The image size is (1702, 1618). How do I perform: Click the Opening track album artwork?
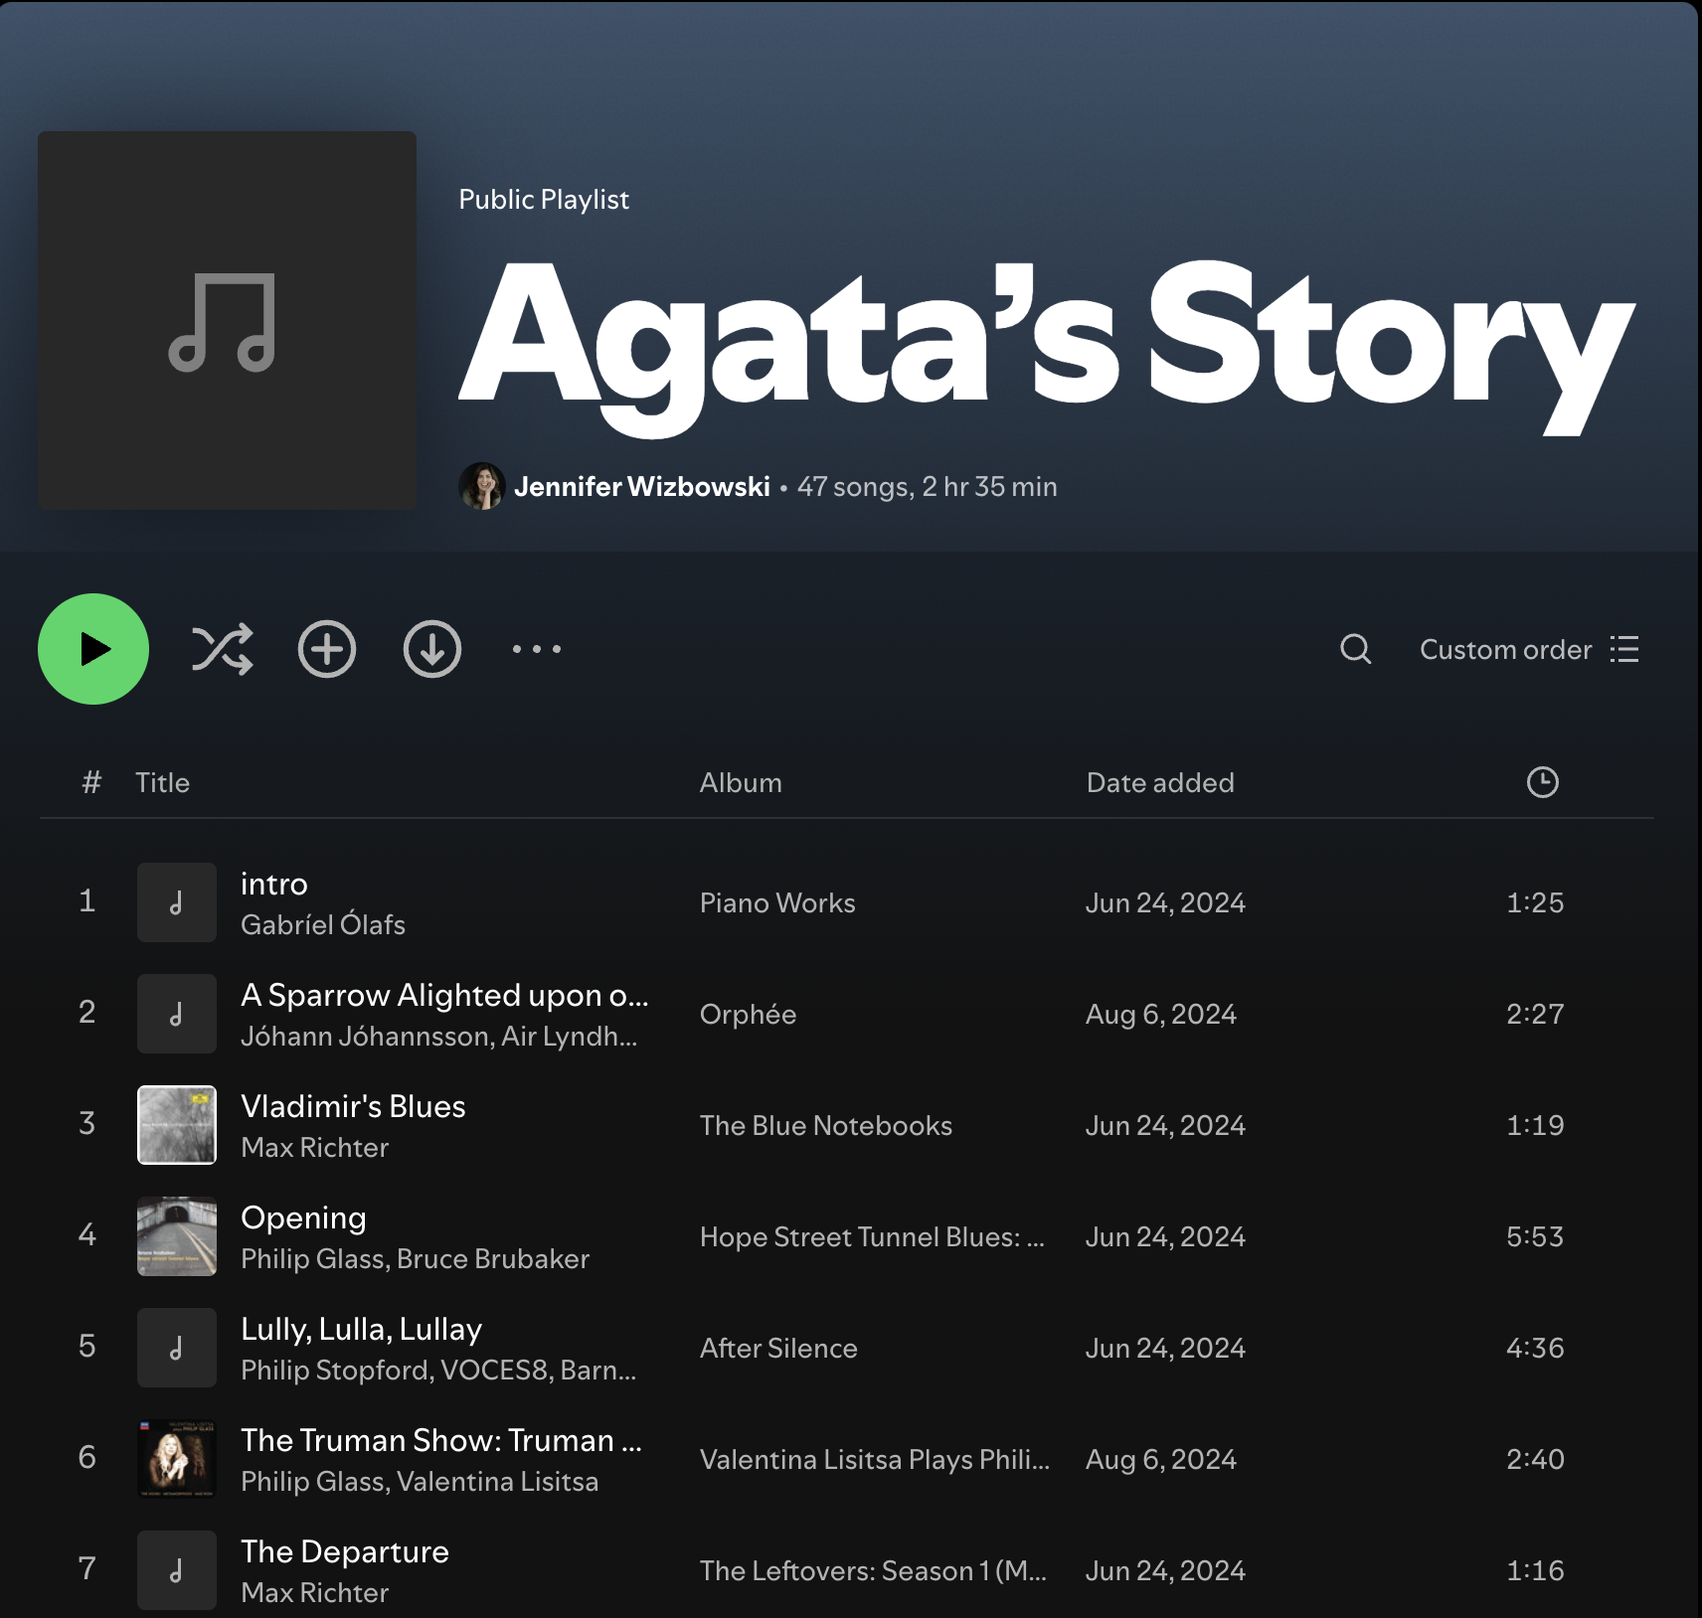[x=177, y=1236]
